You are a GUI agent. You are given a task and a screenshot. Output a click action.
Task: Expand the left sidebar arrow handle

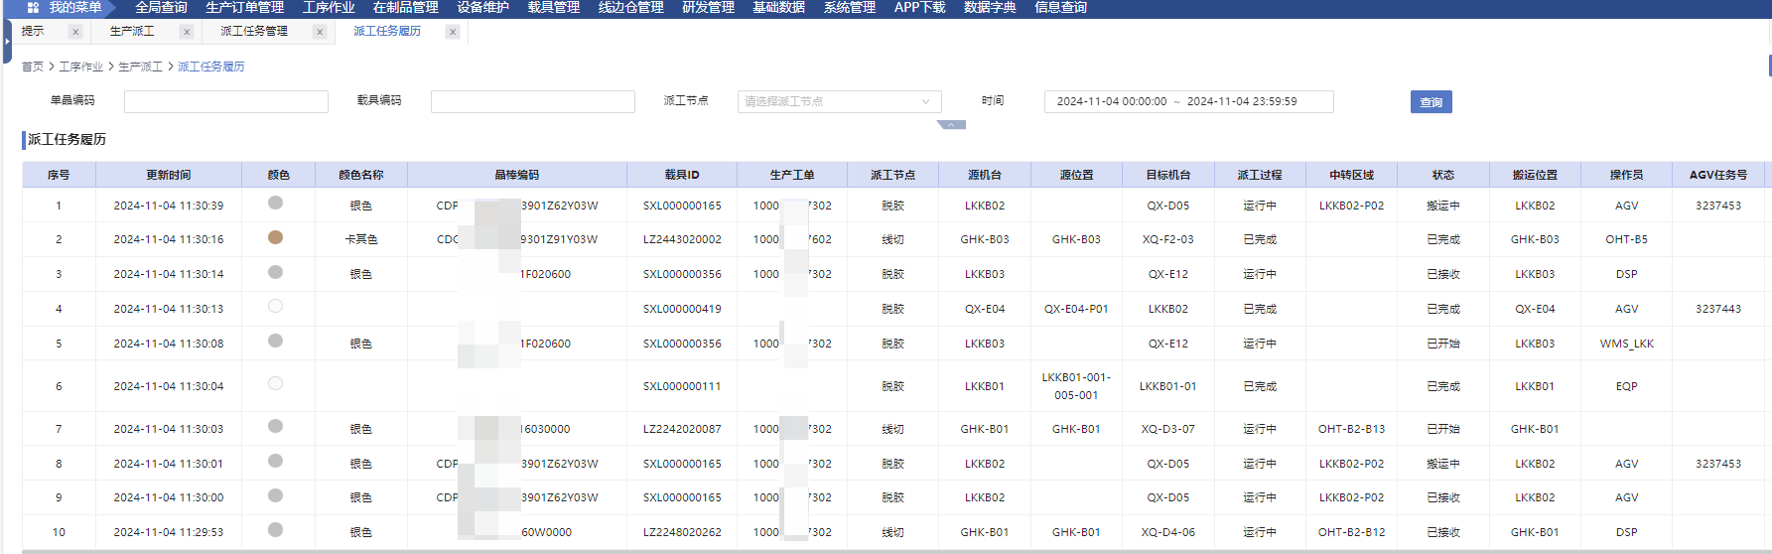7,42
